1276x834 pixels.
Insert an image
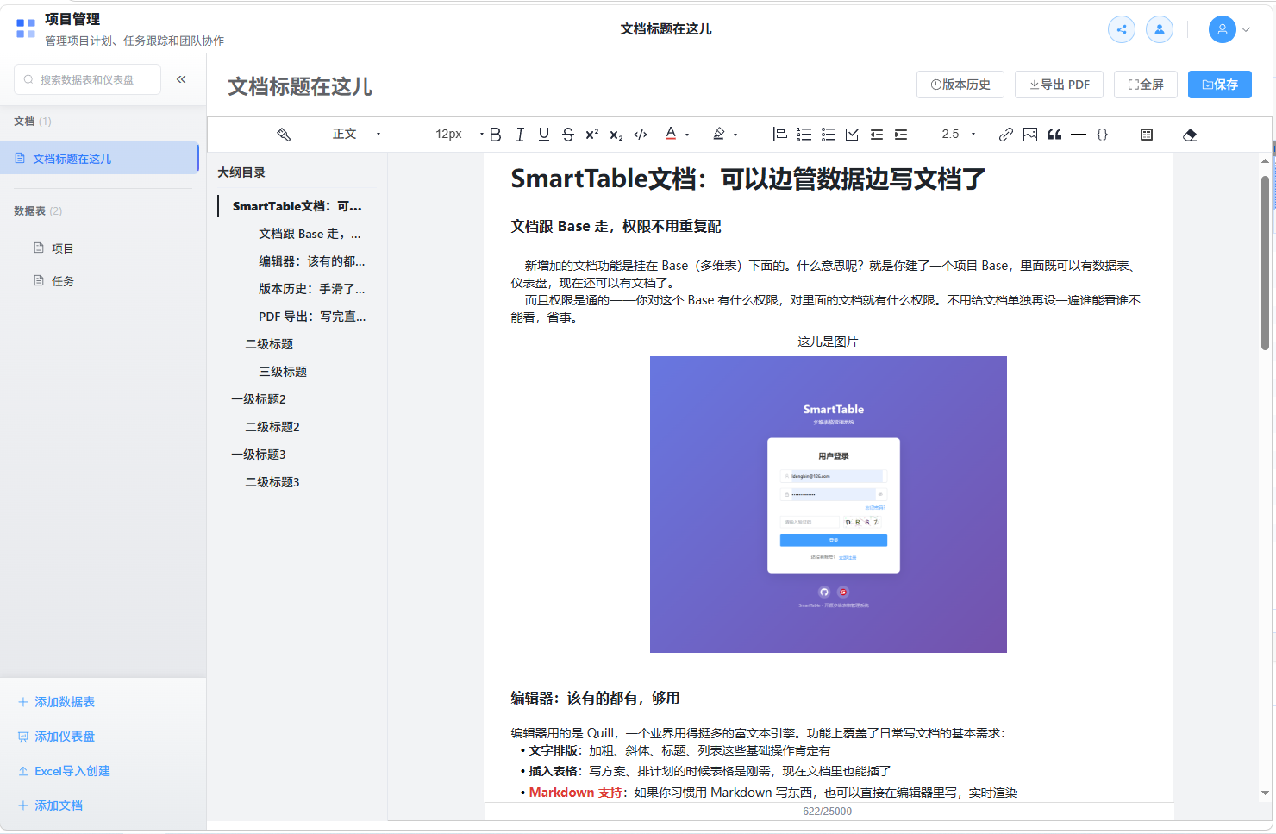1030,135
